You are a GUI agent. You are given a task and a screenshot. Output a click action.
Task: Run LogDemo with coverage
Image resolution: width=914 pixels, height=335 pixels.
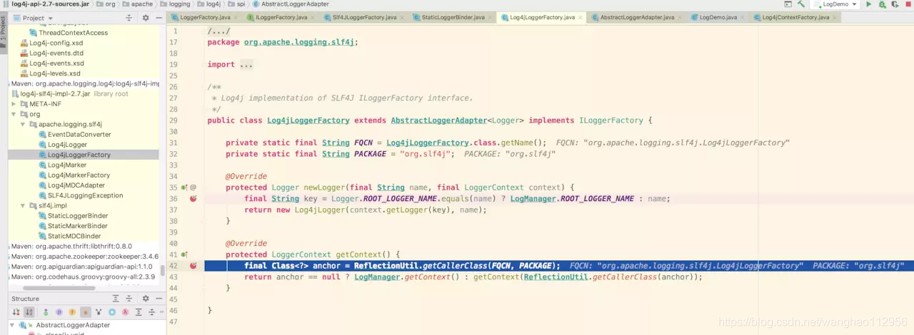(895, 4)
